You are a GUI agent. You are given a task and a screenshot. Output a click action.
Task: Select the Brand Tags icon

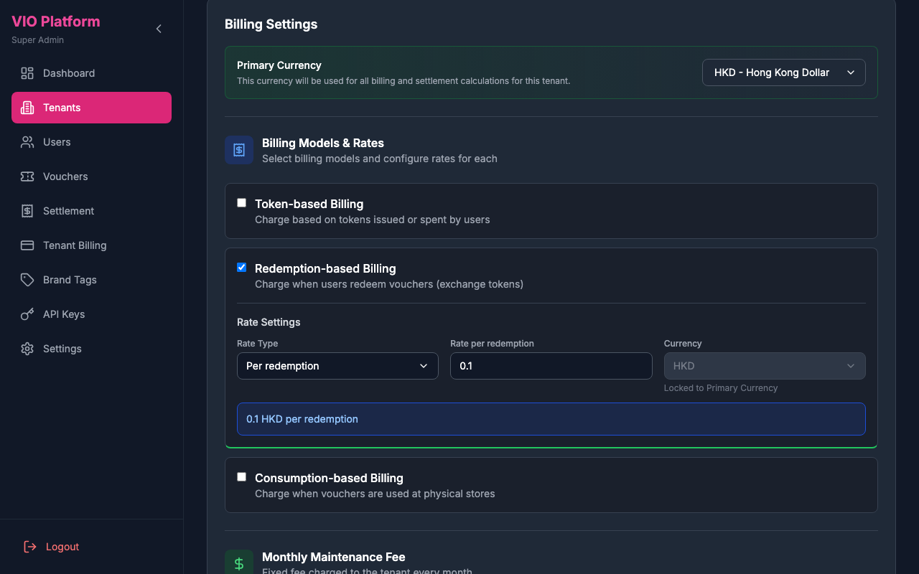point(27,279)
